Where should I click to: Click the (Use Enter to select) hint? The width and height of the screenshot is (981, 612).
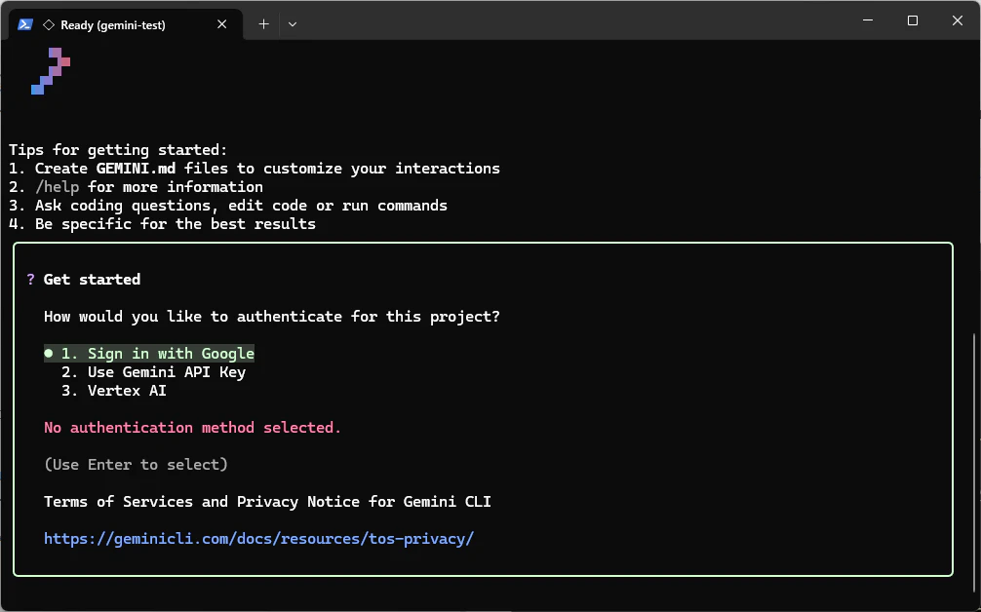pyautogui.click(x=136, y=465)
